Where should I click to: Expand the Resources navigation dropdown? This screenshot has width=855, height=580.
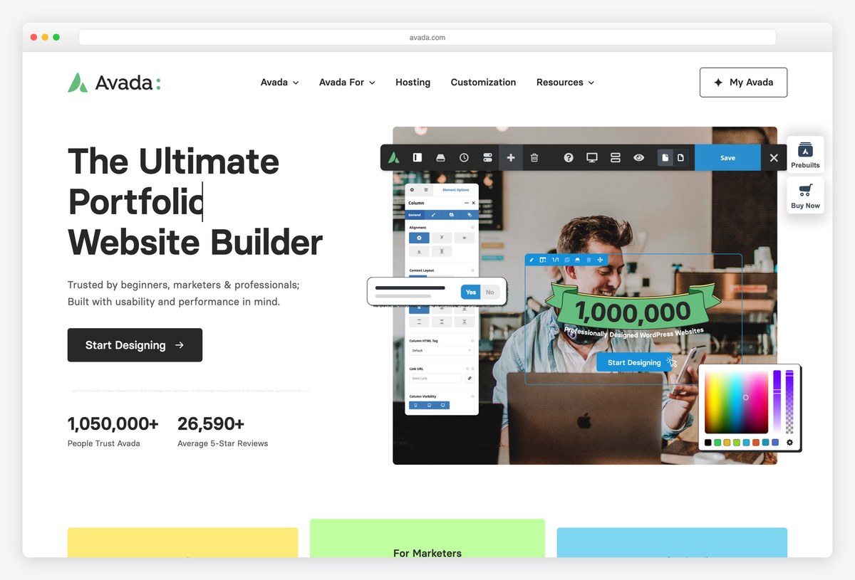point(565,83)
